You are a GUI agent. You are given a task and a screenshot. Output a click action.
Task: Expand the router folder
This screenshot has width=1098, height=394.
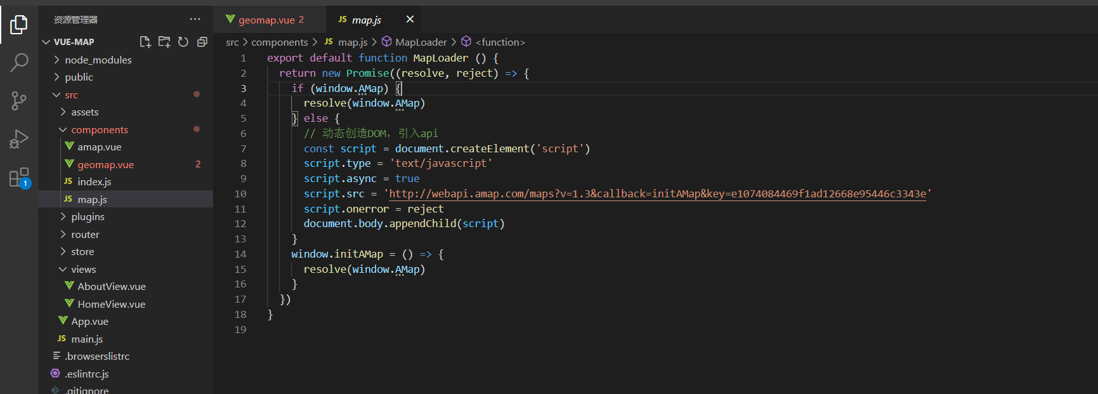(126, 234)
